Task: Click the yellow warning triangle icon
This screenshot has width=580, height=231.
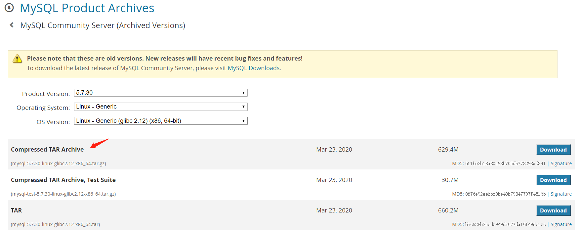Action: coord(17,59)
